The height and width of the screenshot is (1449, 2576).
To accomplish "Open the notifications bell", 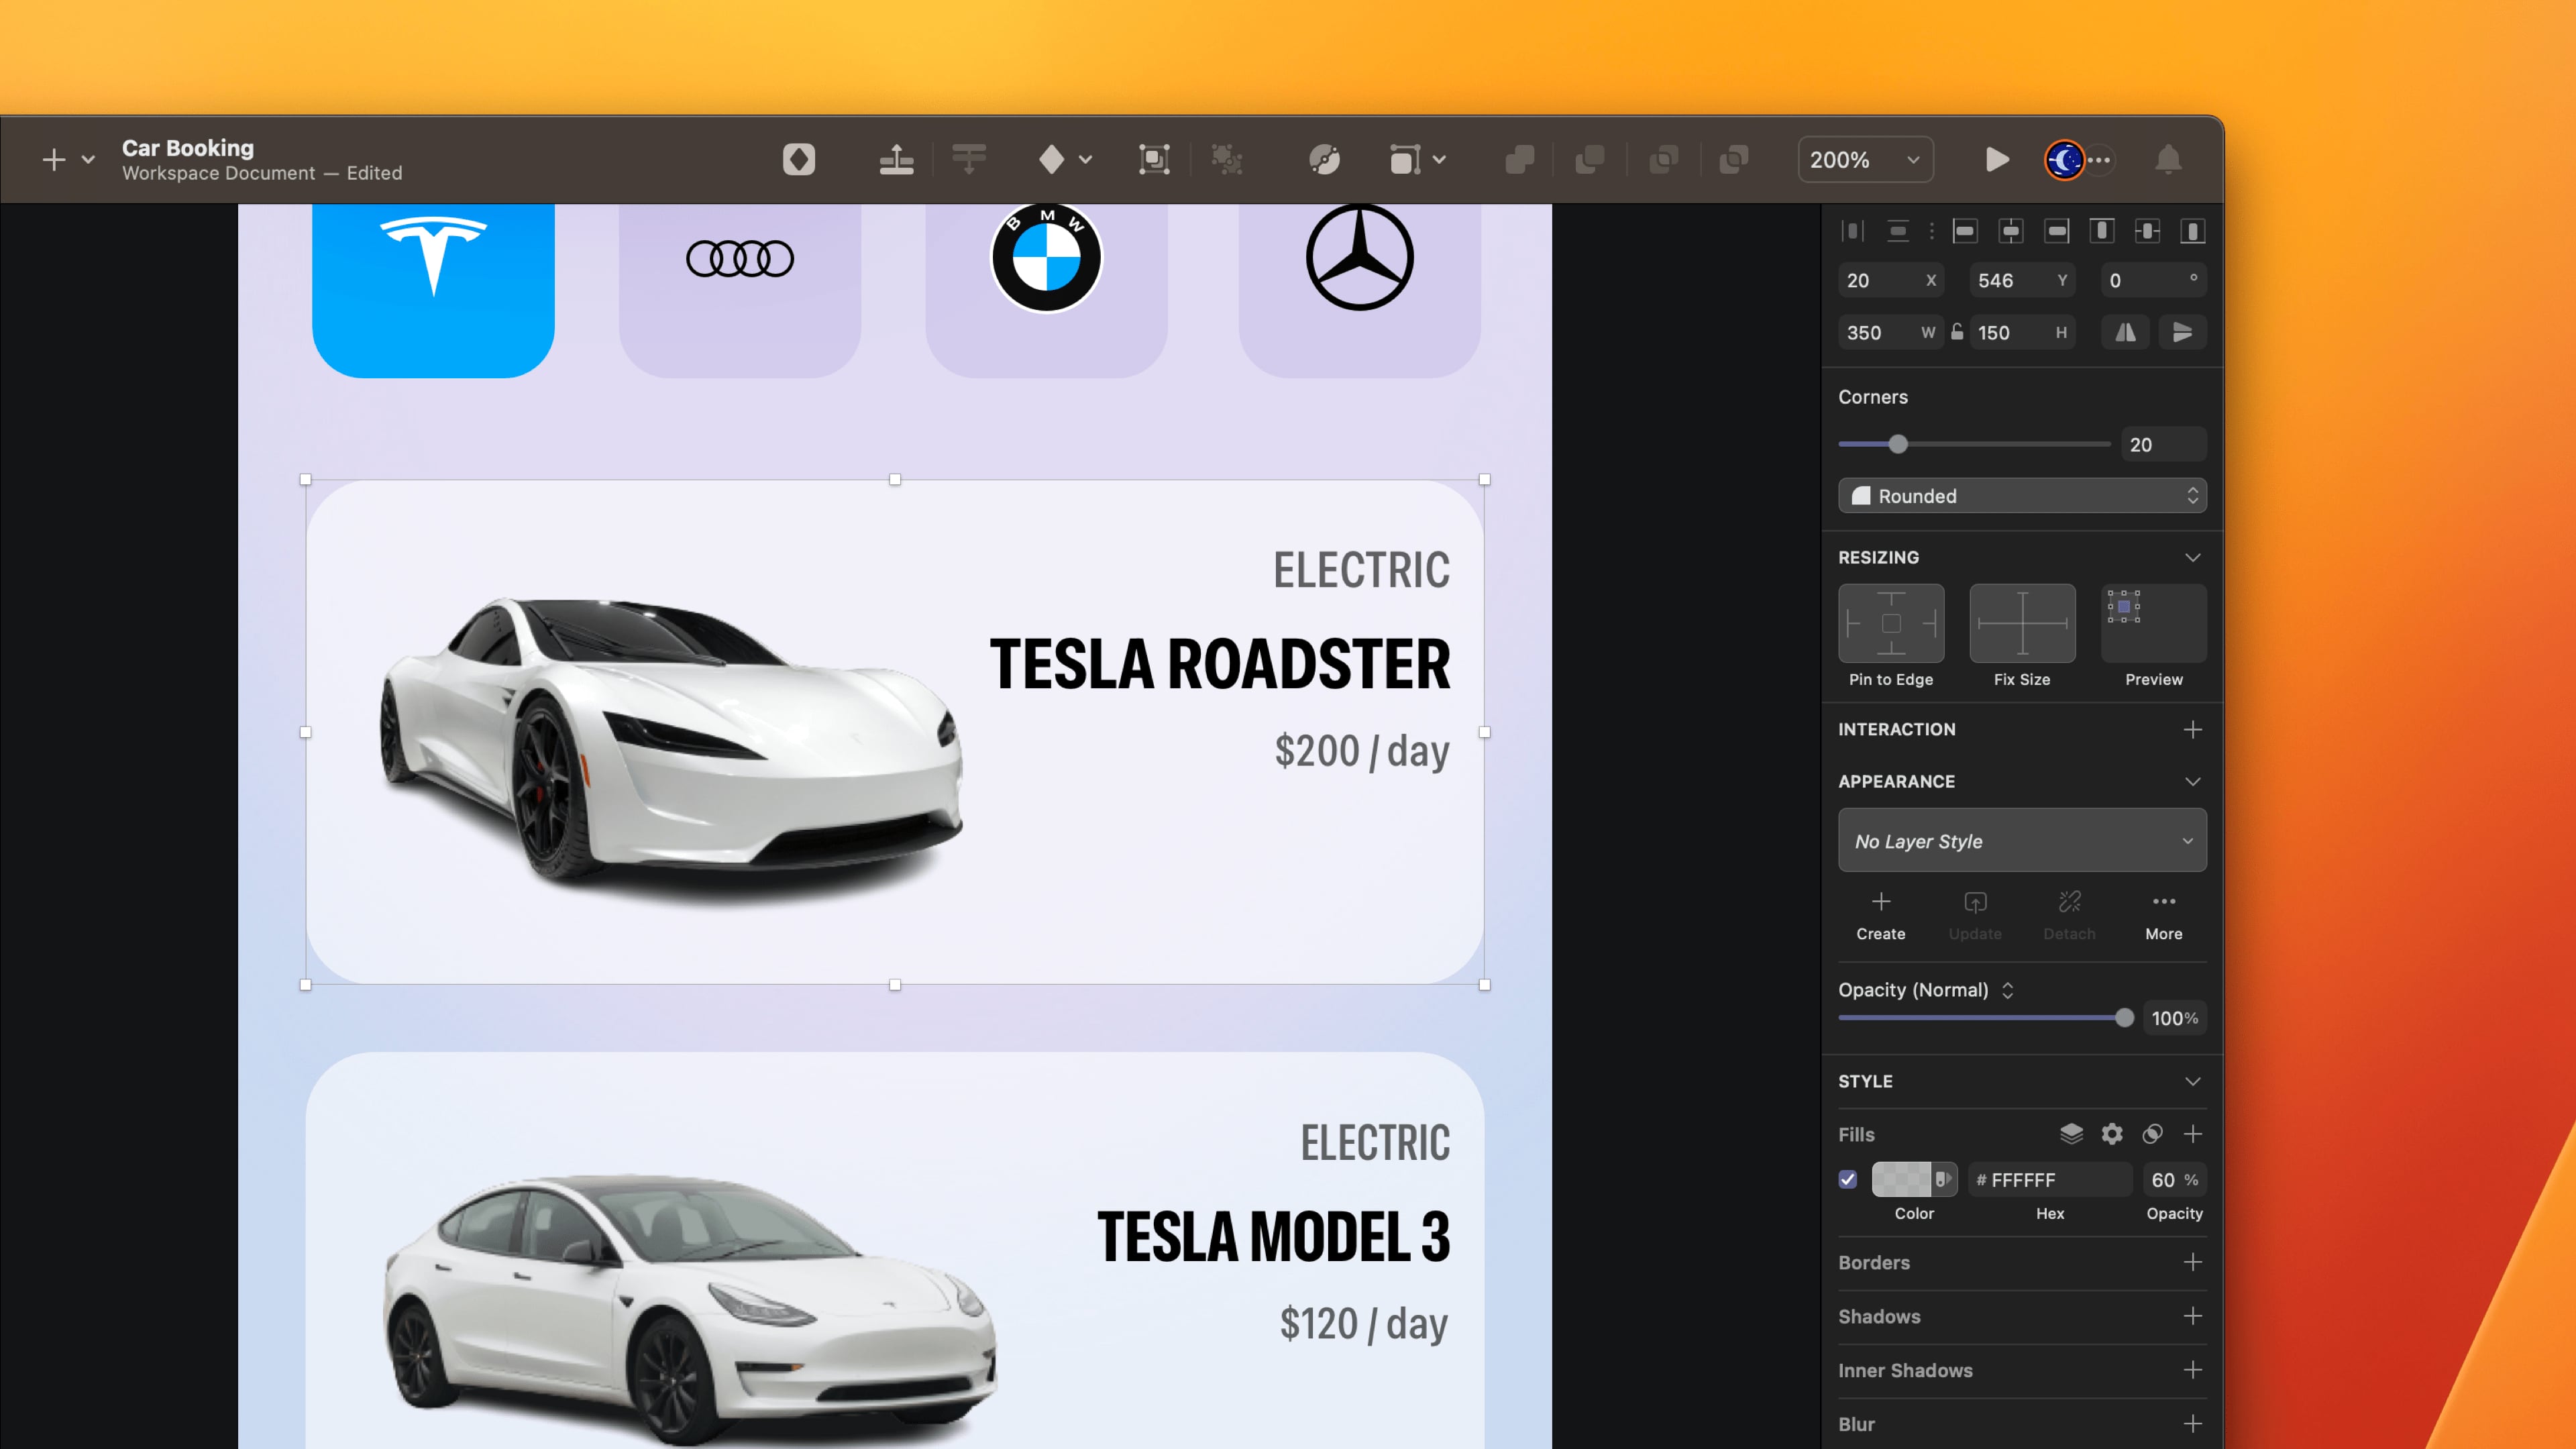I will (x=2168, y=159).
